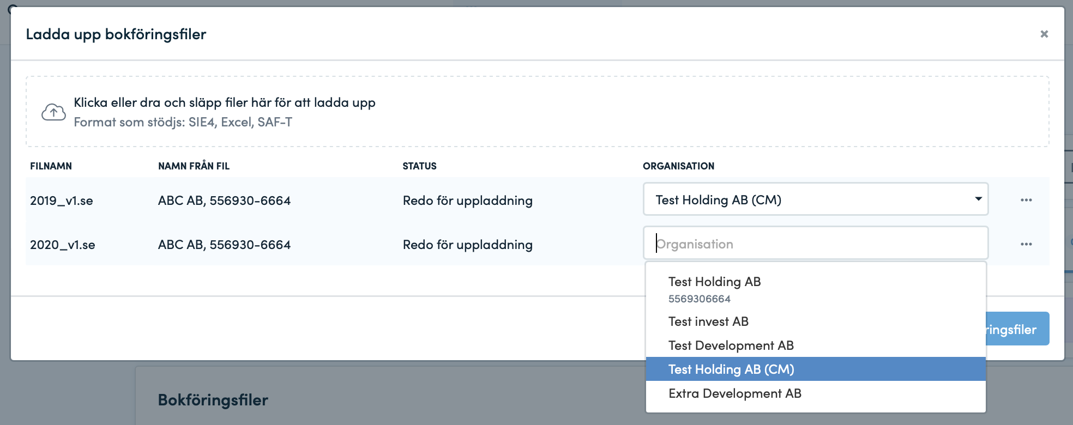The image size is (1073, 425).
Task: Click ABC AB, 556930-6664 in 2020_v1.se row
Action: pos(224,245)
